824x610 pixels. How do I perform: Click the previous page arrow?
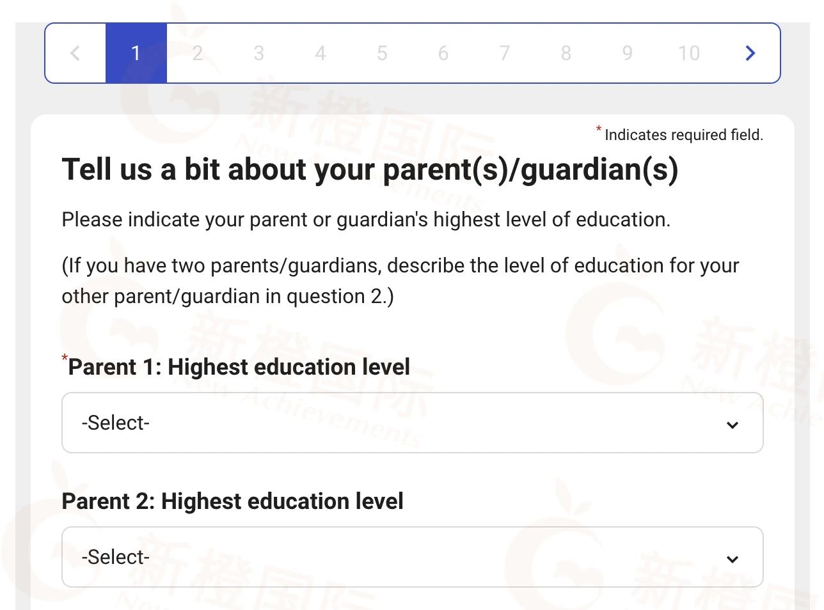point(75,53)
